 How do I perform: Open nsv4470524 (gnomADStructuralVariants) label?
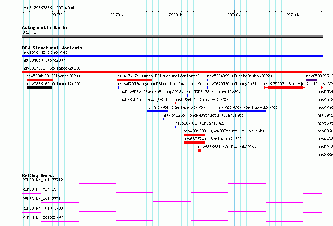point(159,84)
